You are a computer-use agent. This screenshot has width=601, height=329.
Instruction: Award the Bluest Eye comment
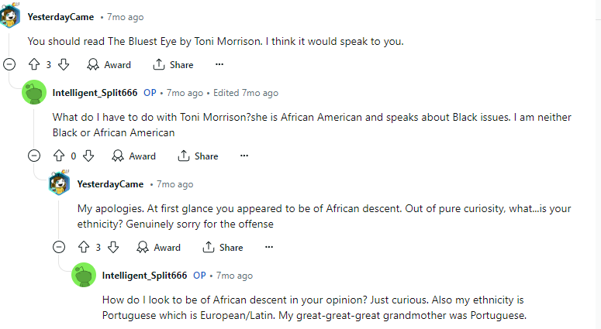click(x=109, y=65)
